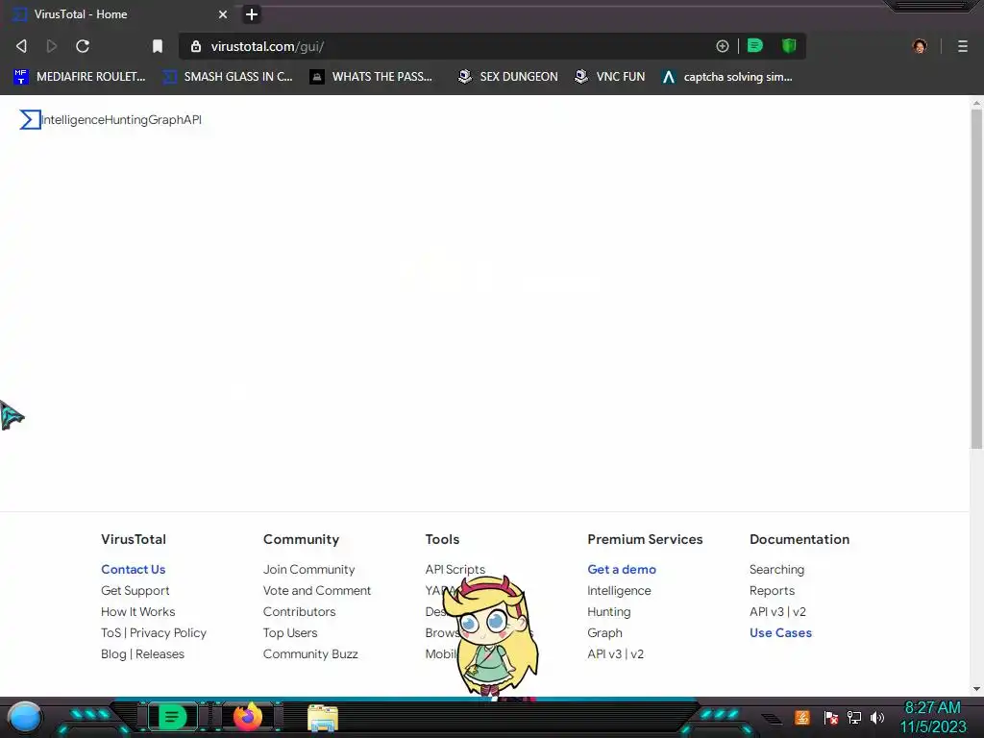Click the lock icon in address bar
The height and width of the screenshot is (738, 984).
[196, 46]
